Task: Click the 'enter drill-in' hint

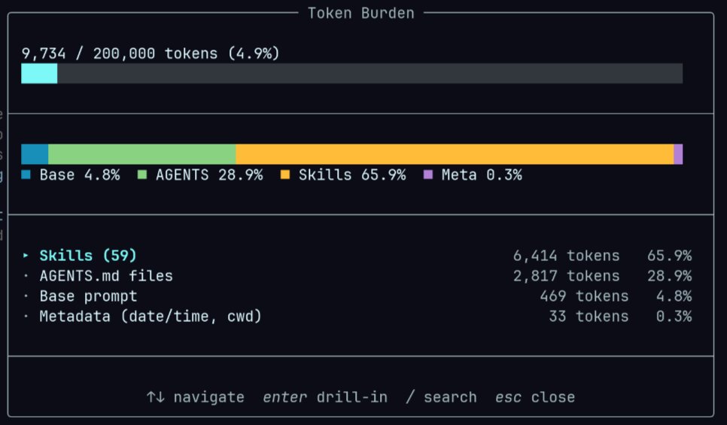Action: click(x=325, y=397)
